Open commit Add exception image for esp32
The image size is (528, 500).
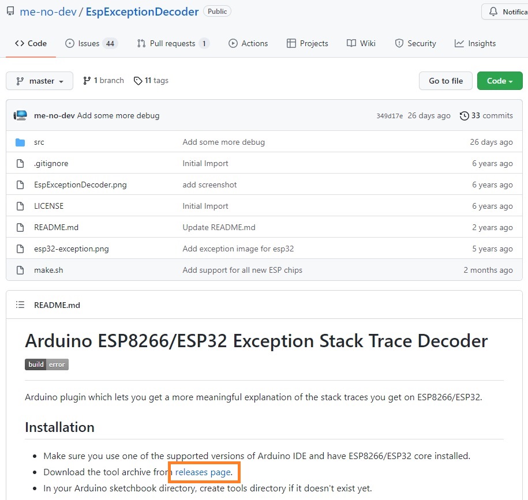[x=238, y=249]
